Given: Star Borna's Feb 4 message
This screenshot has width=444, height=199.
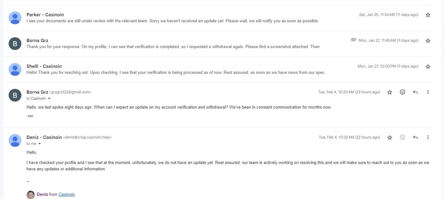Looking at the screenshot, I should 390,92.
